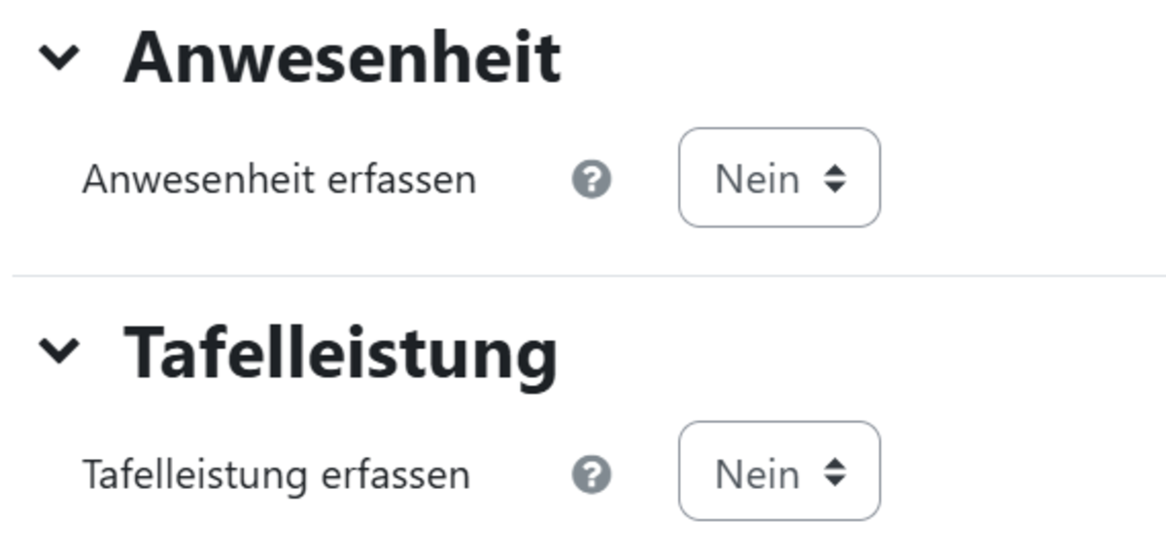The height and width of the screenshot is (556, 1166).
Task: Open help for Anwesenheit erfassen
Action: coord(591,180)
